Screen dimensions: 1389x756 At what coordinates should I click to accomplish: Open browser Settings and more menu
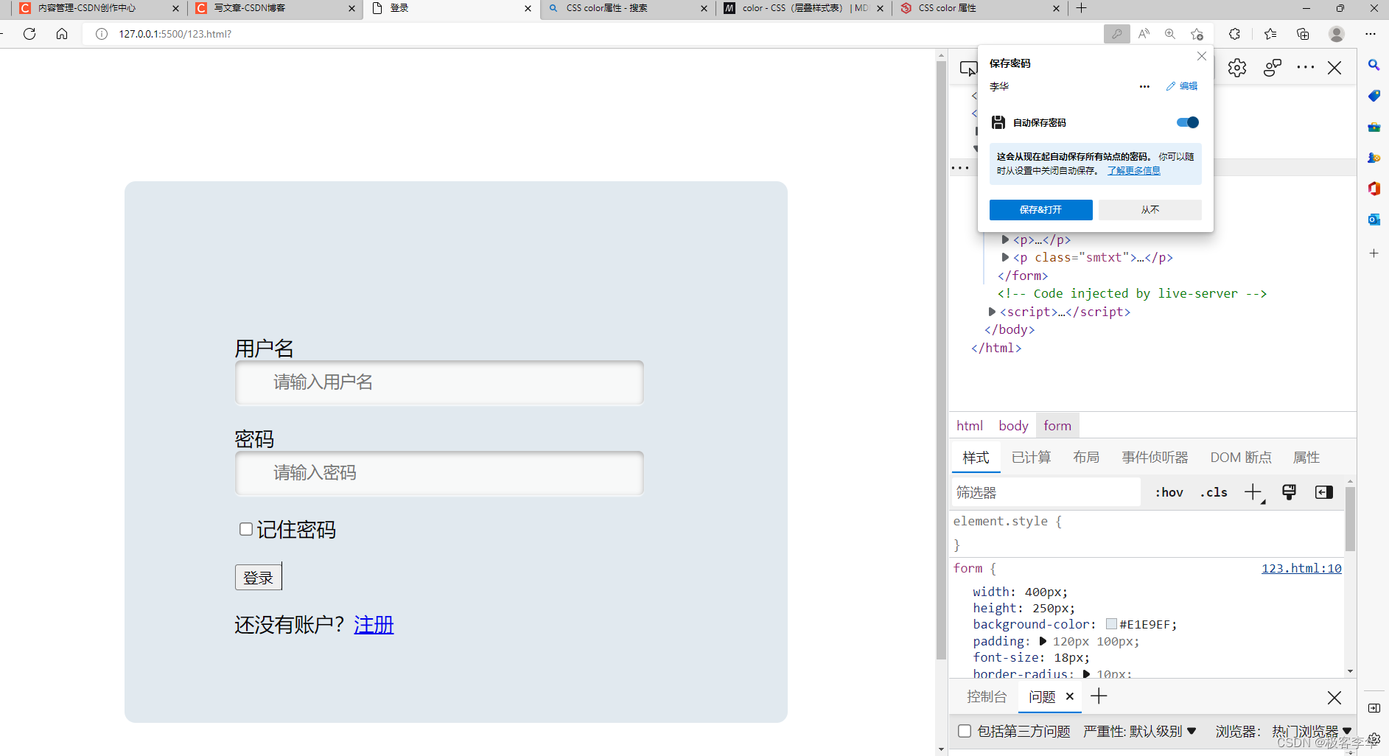coord(1371,34)
